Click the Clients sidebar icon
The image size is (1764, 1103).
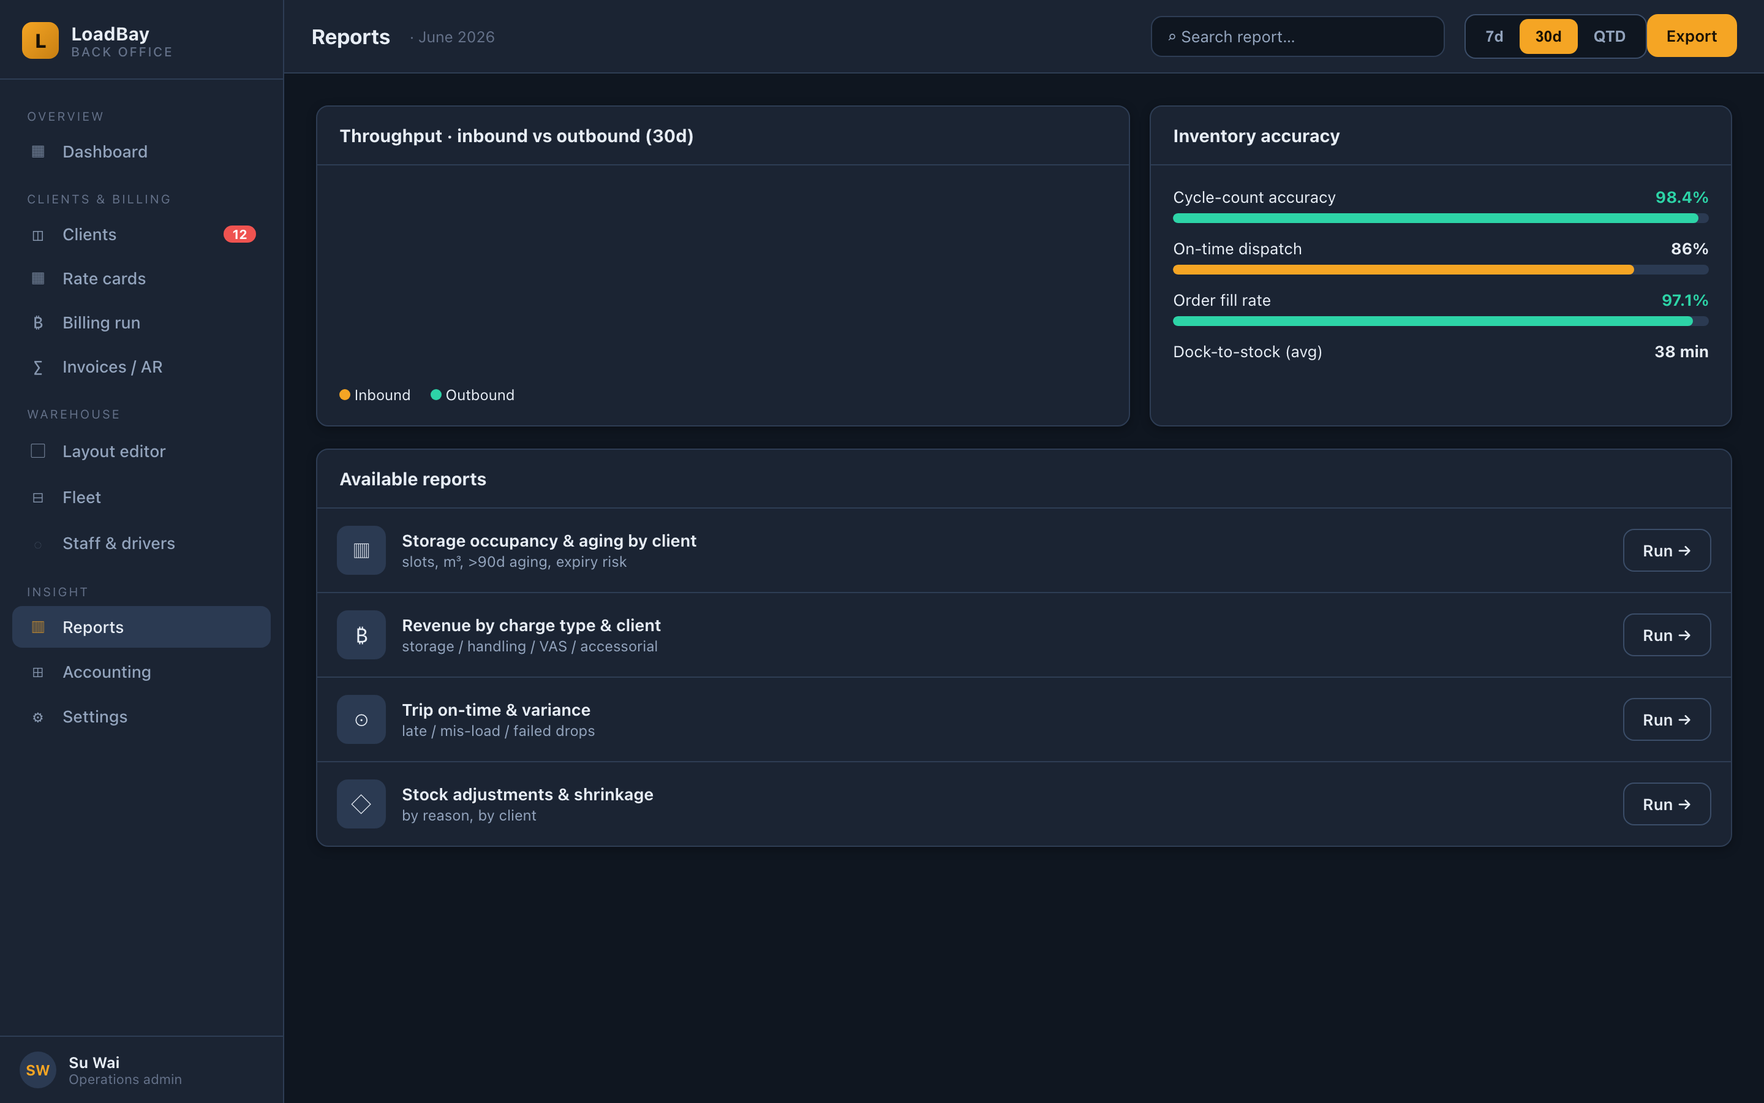[38, 235]
